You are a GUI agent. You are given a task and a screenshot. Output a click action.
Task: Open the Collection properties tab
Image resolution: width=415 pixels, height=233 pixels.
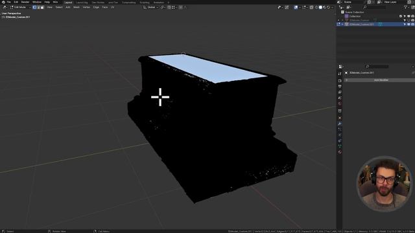point(340,111)
